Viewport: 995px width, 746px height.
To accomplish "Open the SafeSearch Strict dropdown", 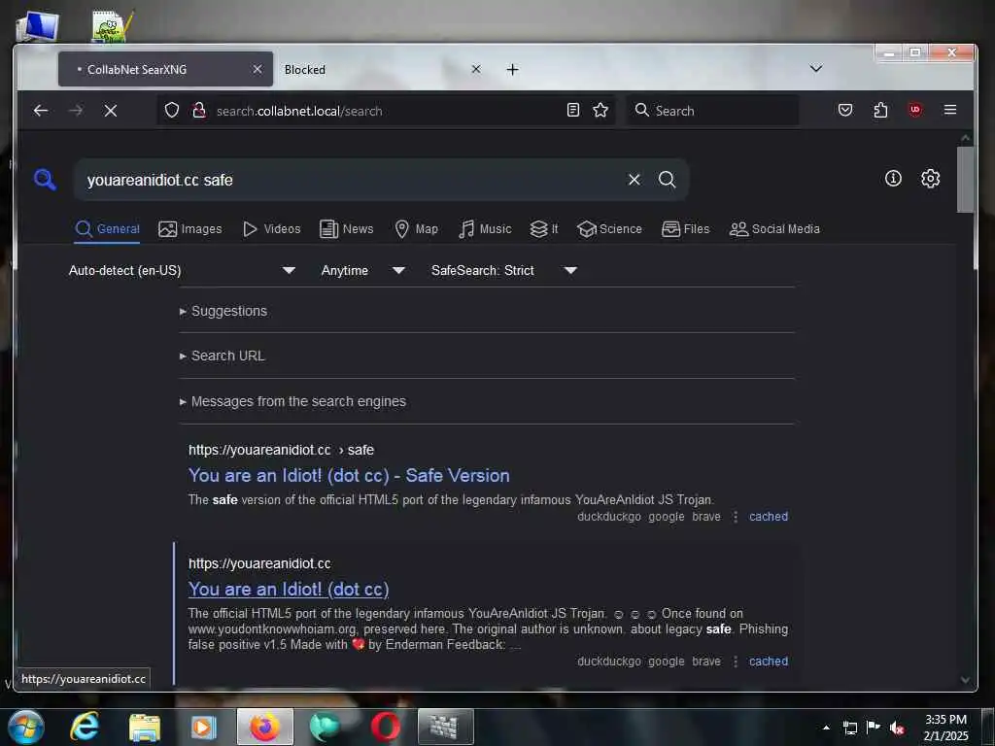I will click(504, 270).
